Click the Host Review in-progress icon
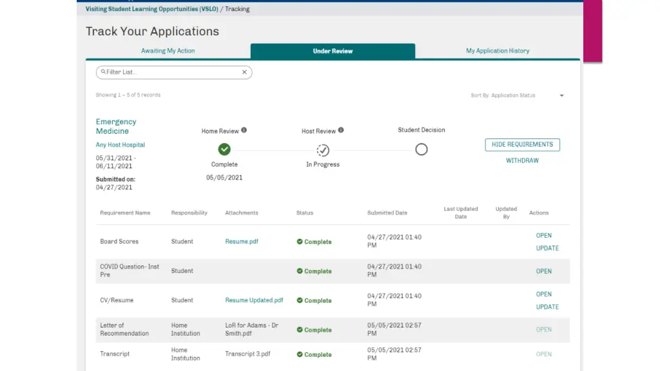Viewport: 660px width, 371px height. [323, 150]
